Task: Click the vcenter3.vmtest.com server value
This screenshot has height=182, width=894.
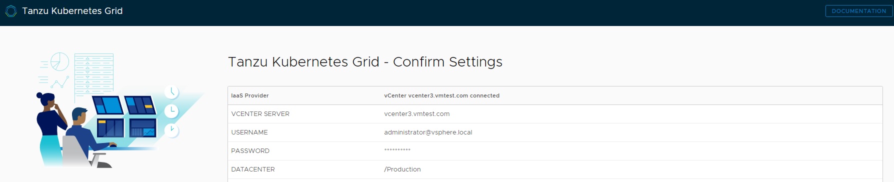Action: (x=416, y=114)
